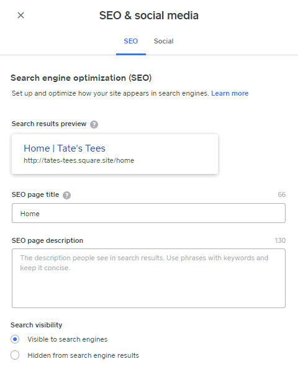Click the Home | Tate's Tees preview title
The image size is (298, 387).
[65, 148]
